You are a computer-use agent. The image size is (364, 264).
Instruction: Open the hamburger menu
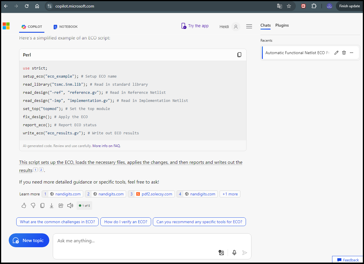[x=249, y=27]
